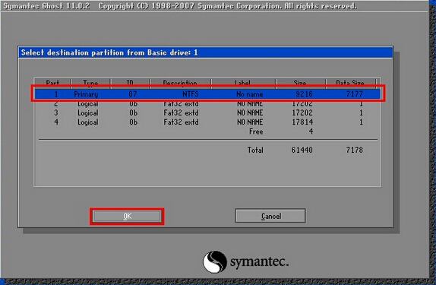436x285 pixels.
Task: Click the Free label text
Action: click(256, 131)
